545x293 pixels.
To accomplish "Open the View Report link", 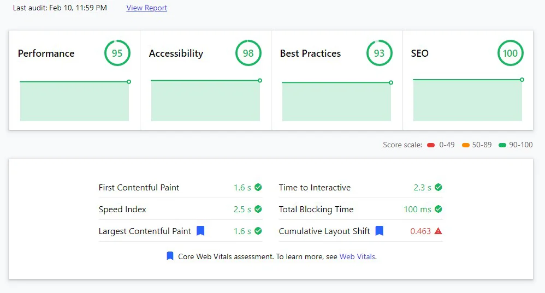I will tap(146, 8).
